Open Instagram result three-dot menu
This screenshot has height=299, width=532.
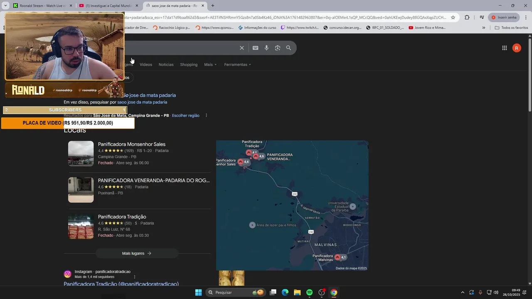(x=134, y=277)
